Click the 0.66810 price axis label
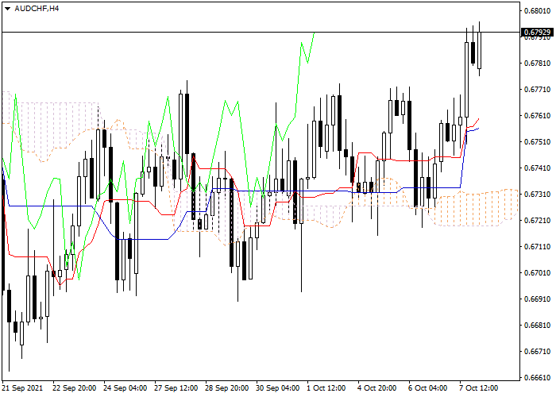The width and height of the screenshot is (556, 397). 537,326
